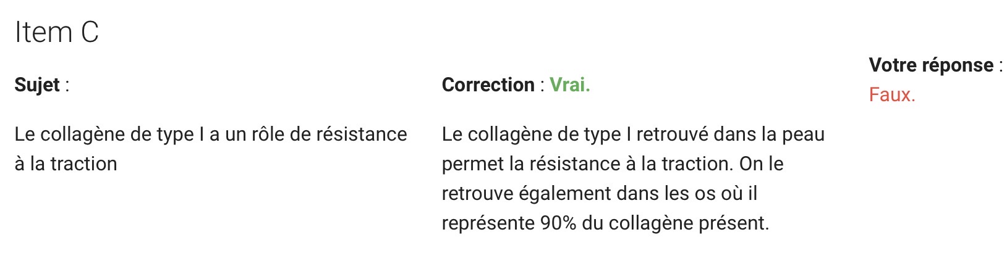Click the bold "Correction" label
1007x253 pixels.
click(x=488, y=85)
